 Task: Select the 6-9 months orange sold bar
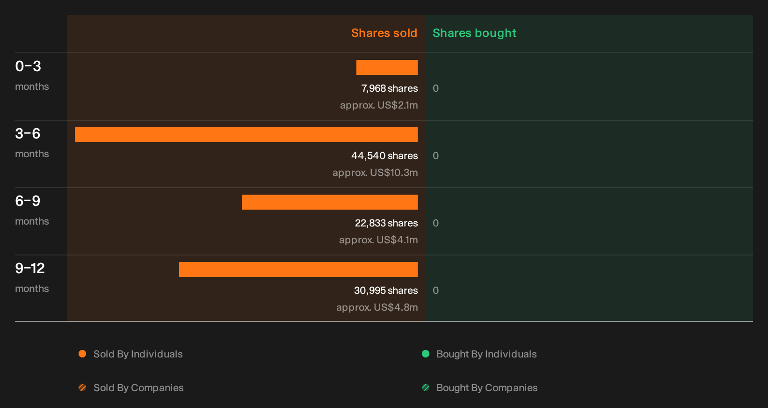pos(330,202)
